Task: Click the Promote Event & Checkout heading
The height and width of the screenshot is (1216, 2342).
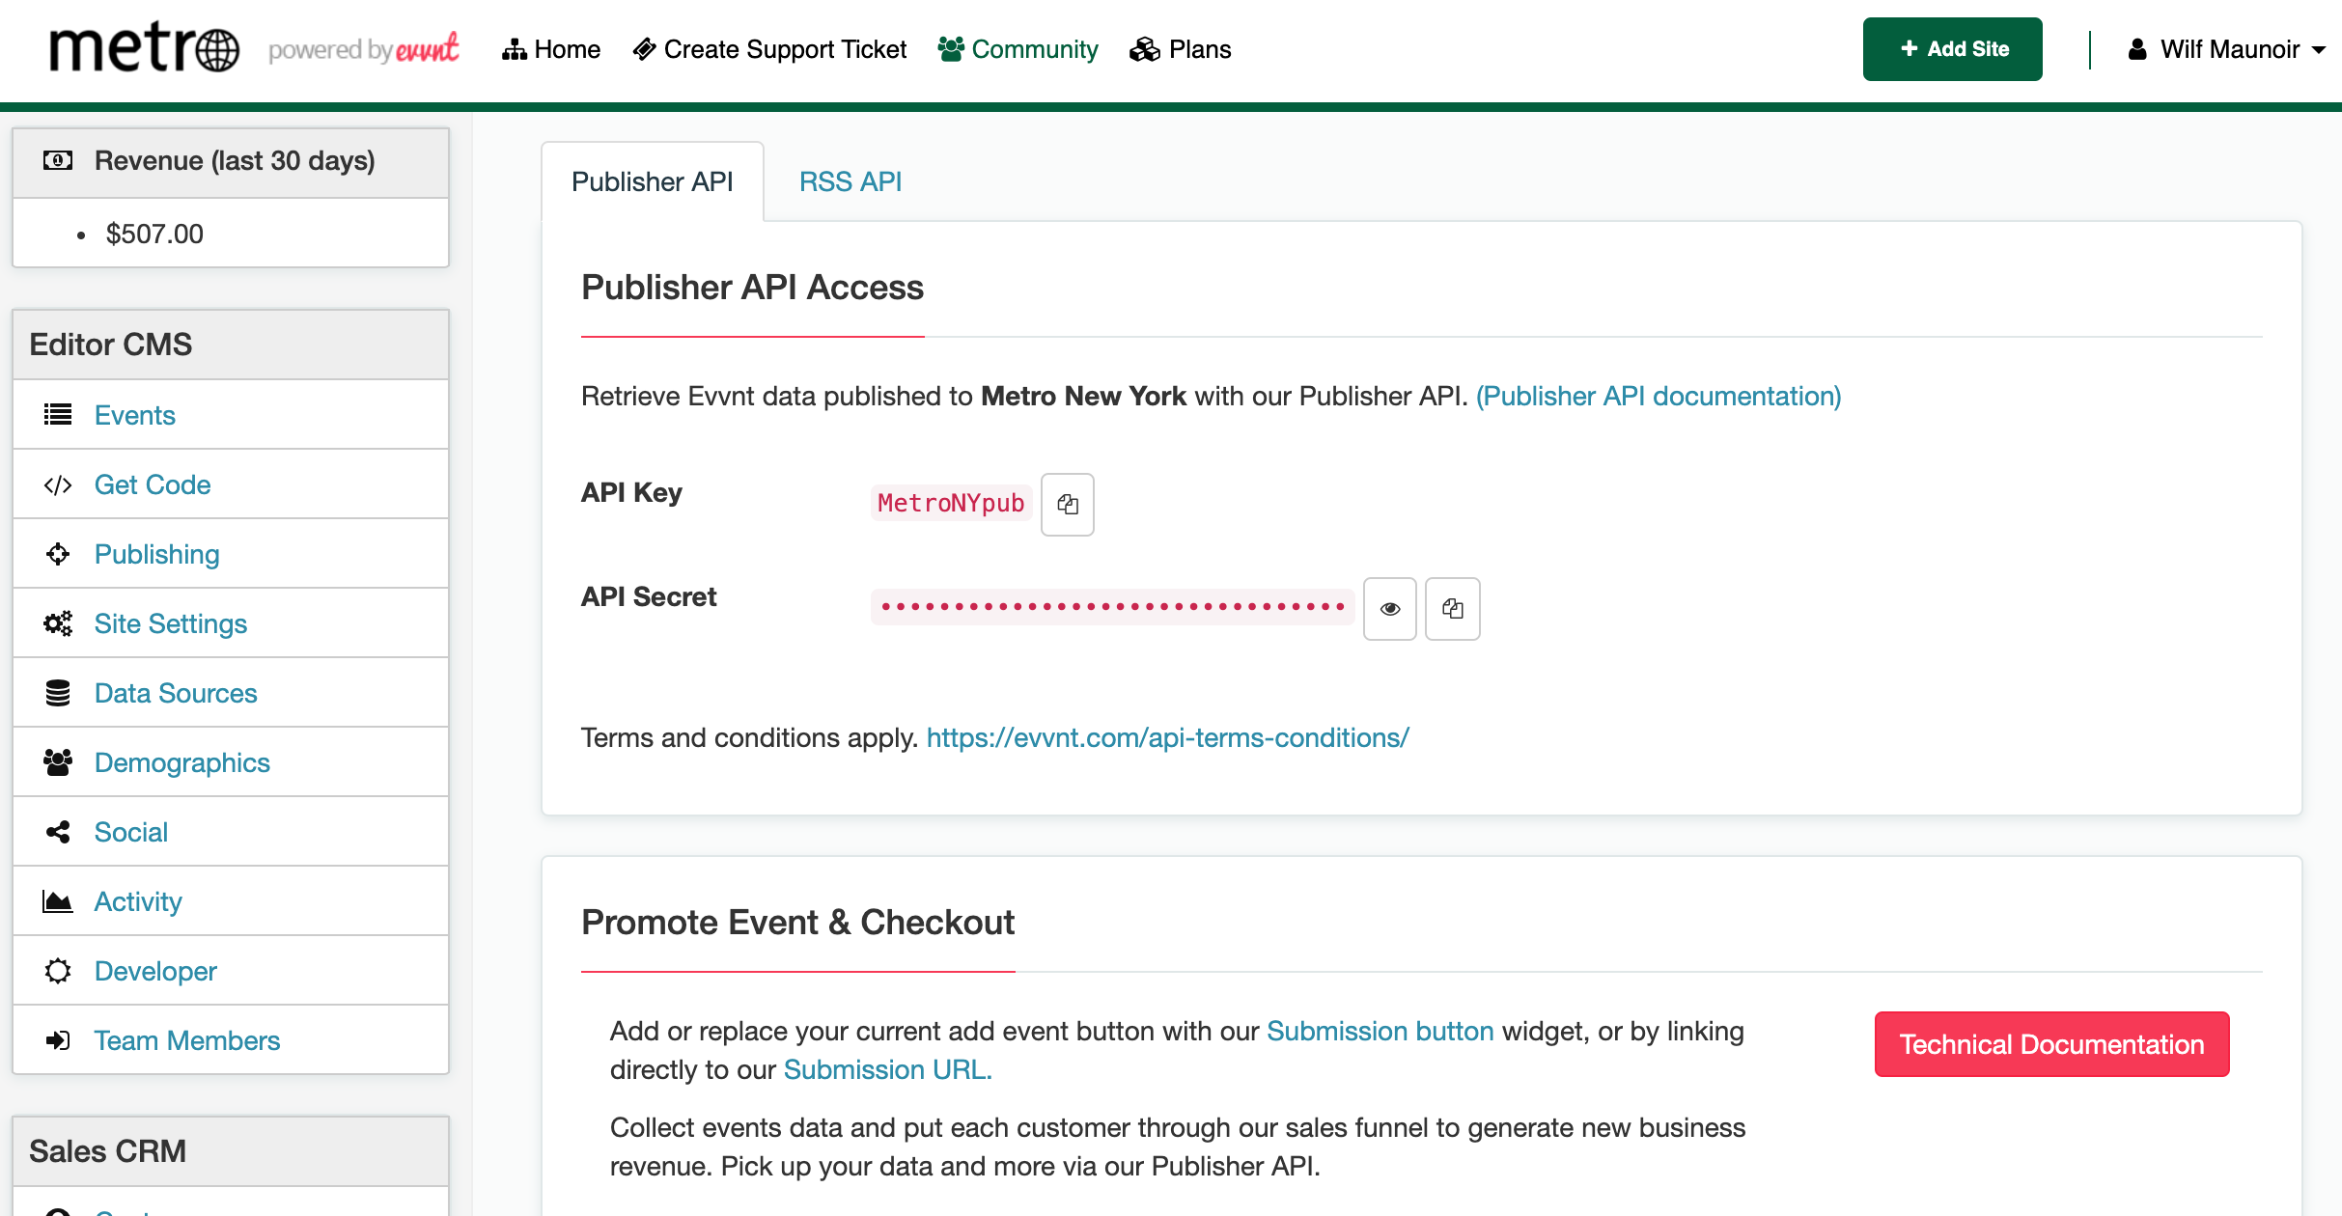Action: (x=797, y=923)
